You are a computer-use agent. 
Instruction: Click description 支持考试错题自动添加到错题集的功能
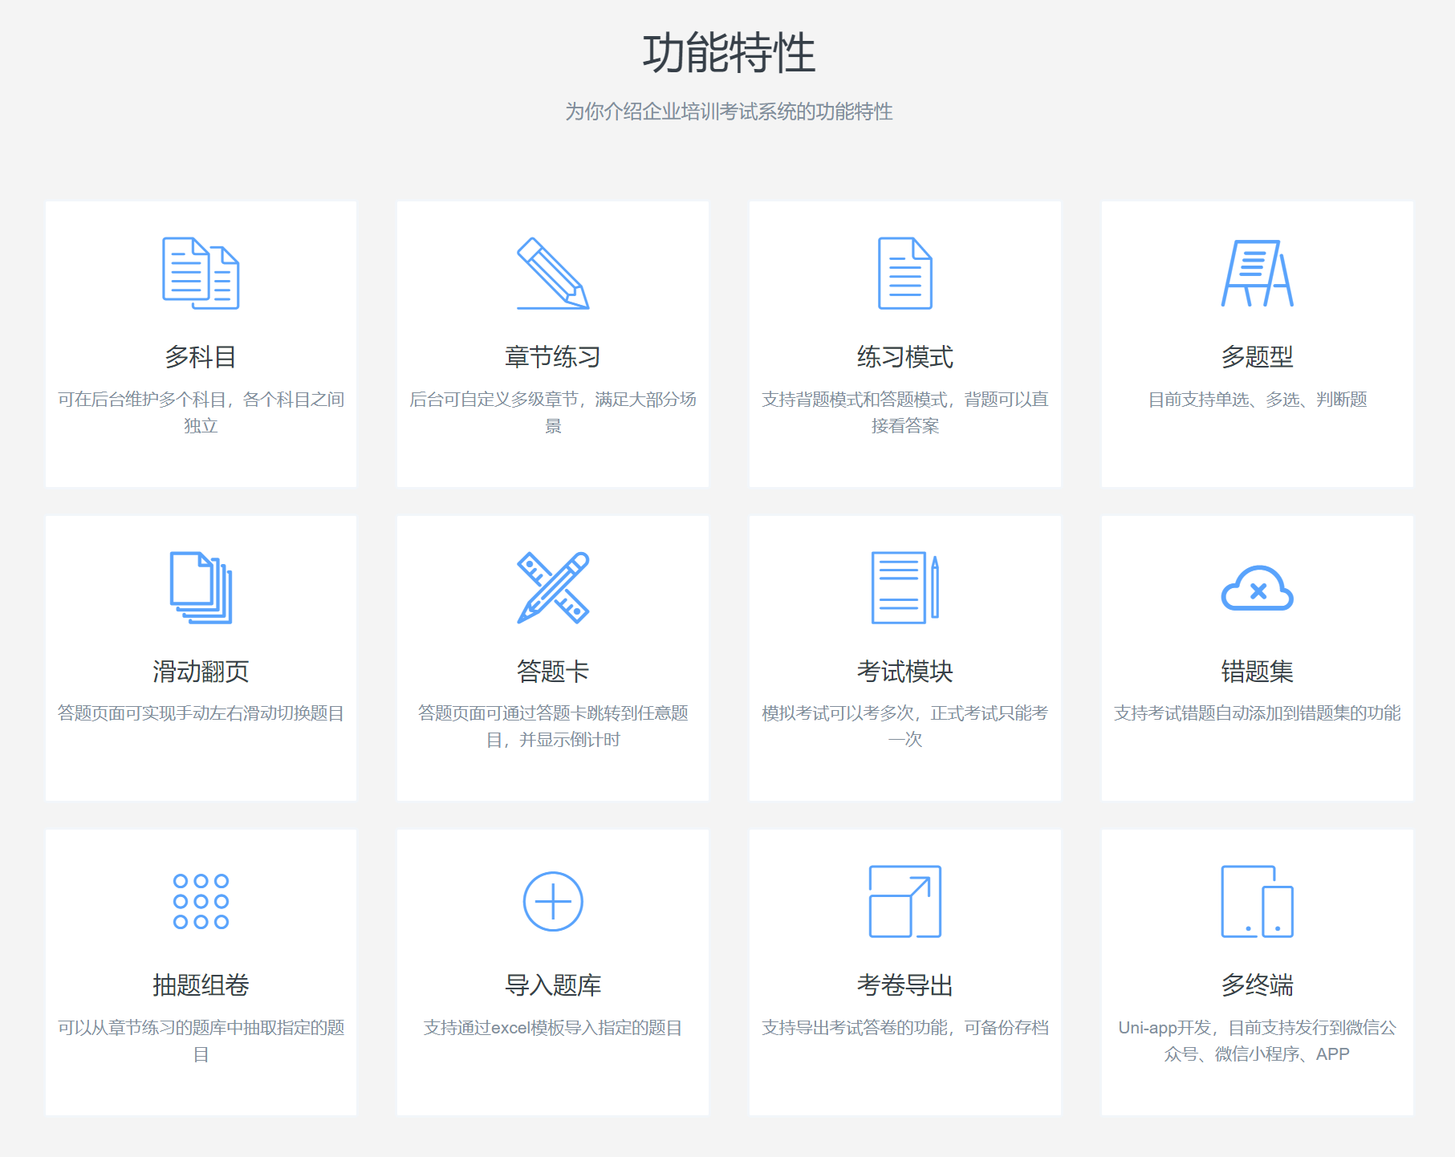1257,713
